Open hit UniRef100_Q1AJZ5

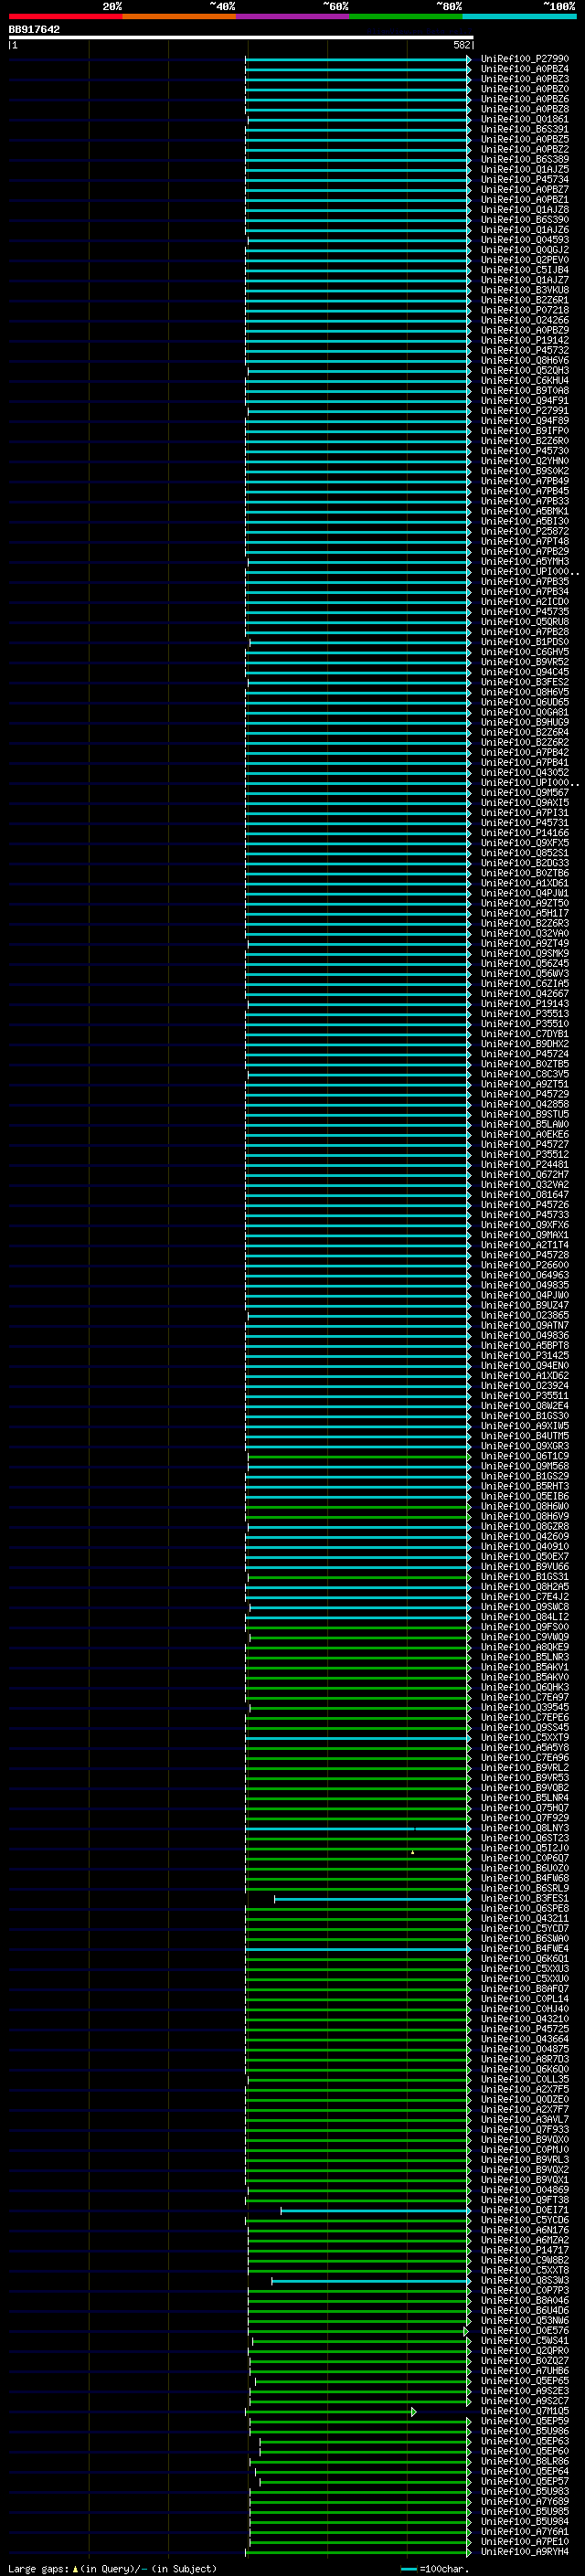[x=525, y=169]
